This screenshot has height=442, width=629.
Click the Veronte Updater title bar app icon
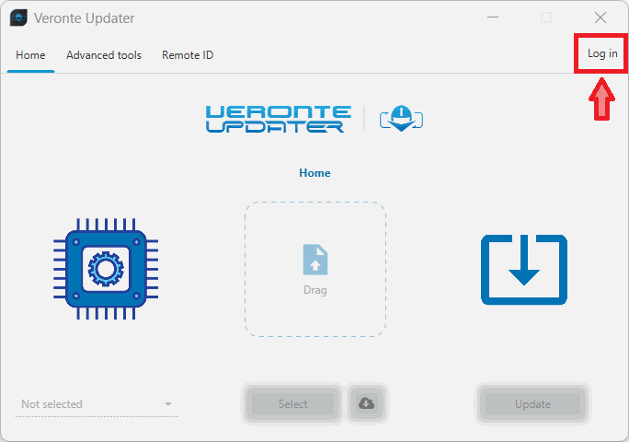pyautogui.click(x=18, y=17)
